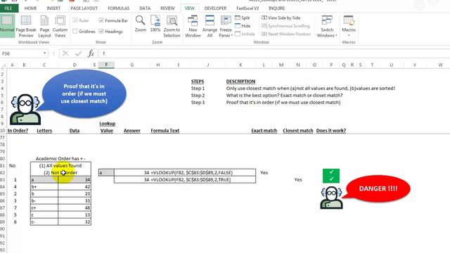Select column F header
The width and height of the screenshot is (450, 253).
coord(106,65)
